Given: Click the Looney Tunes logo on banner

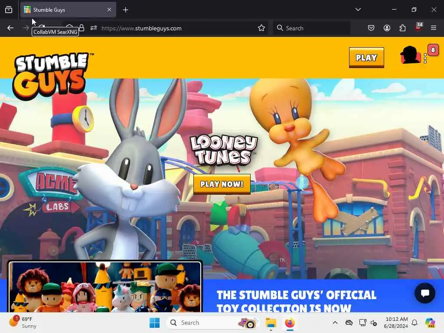Looking at the screenshot, I should point(224,150).
